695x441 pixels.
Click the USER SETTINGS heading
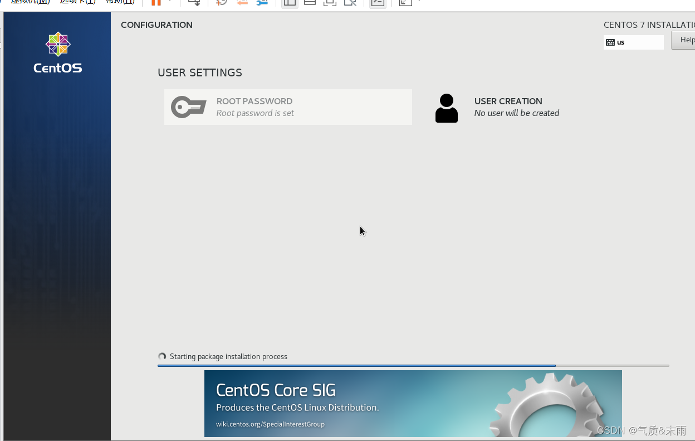pyautogui.click(x=200, y=72)
